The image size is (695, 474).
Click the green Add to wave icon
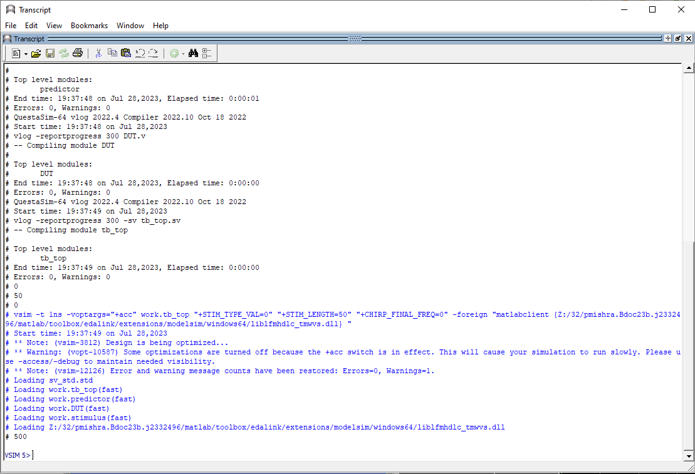point(174,54)
